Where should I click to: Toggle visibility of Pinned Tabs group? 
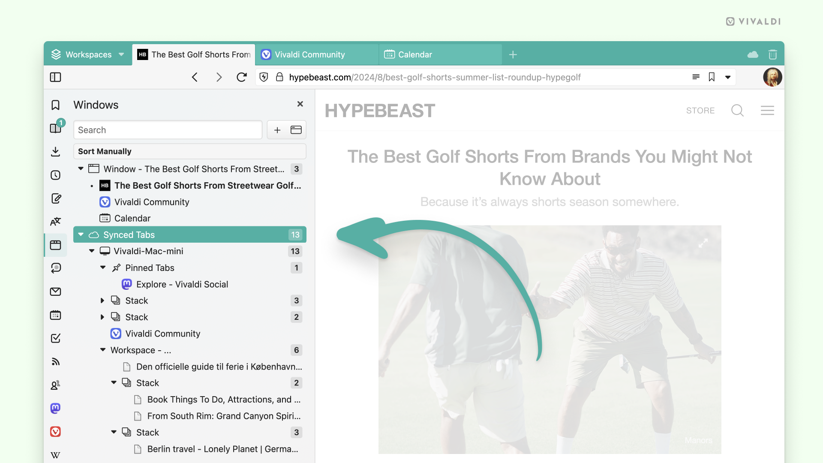[x=102, y=268]
